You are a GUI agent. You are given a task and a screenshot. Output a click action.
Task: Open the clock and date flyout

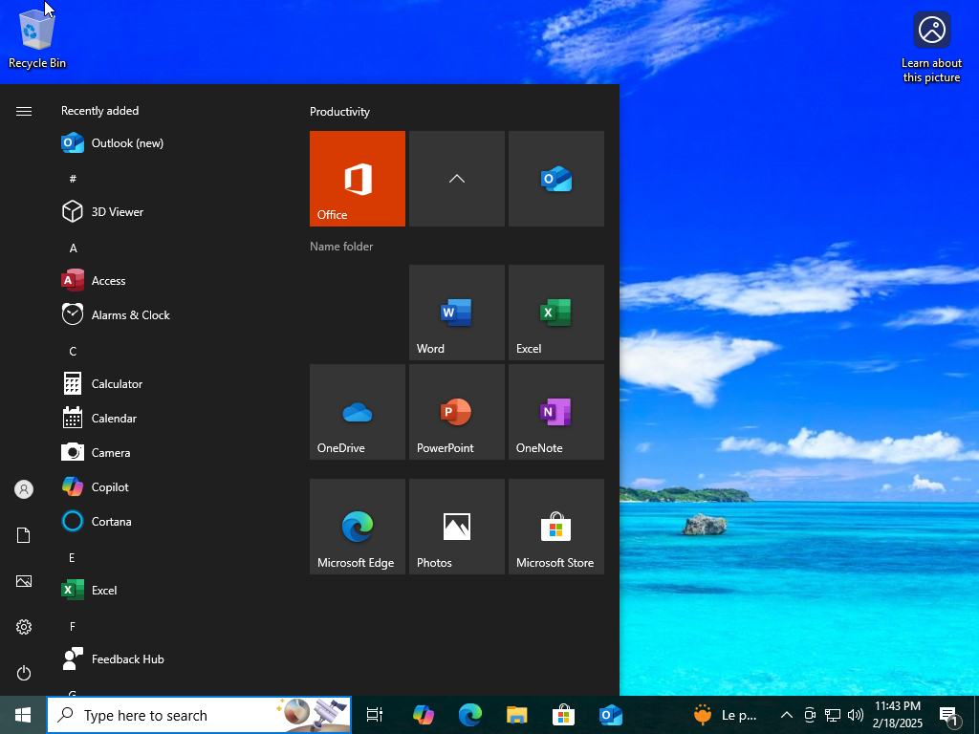coord(897,715)
